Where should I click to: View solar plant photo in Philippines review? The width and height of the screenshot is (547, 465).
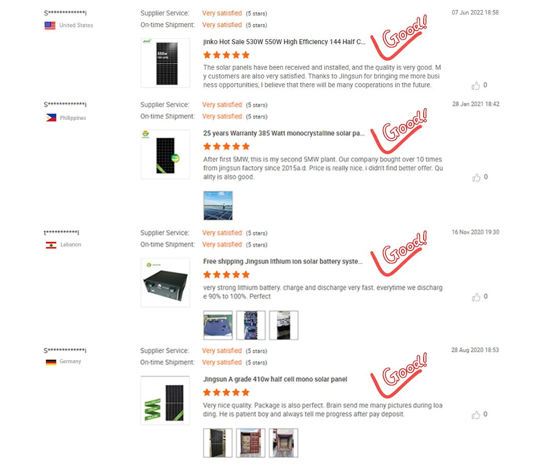(218, 206)
